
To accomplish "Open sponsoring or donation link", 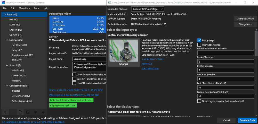I will coord(33,122).
